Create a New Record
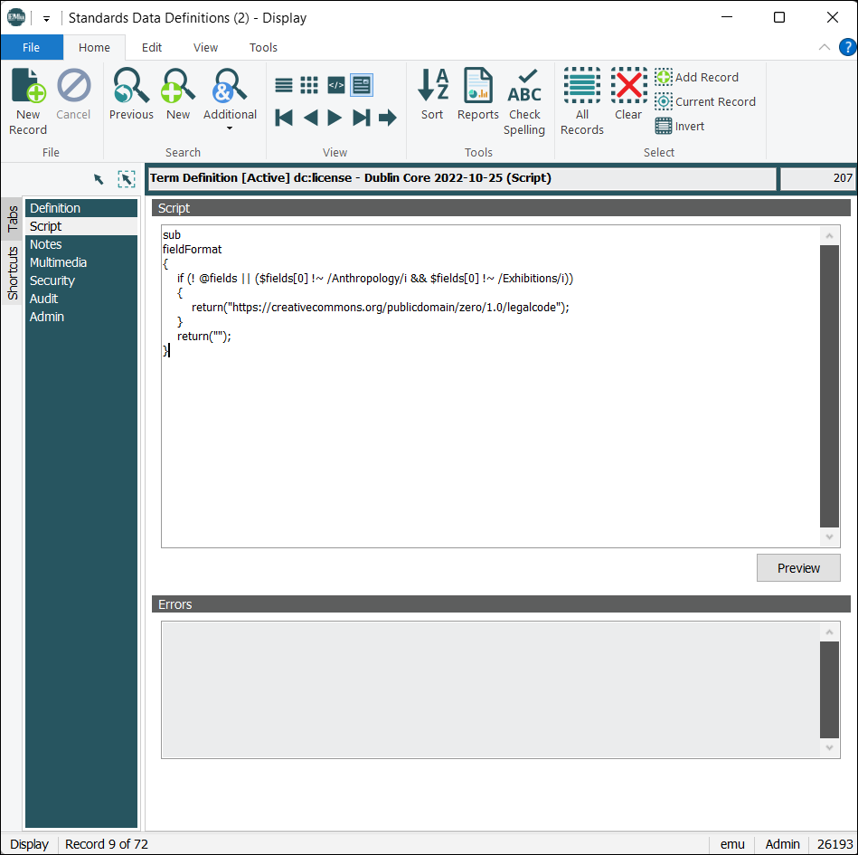 (28, 100)
